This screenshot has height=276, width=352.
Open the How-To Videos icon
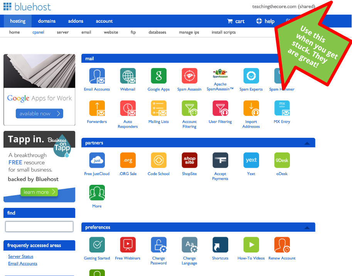(x=251, y=244)
